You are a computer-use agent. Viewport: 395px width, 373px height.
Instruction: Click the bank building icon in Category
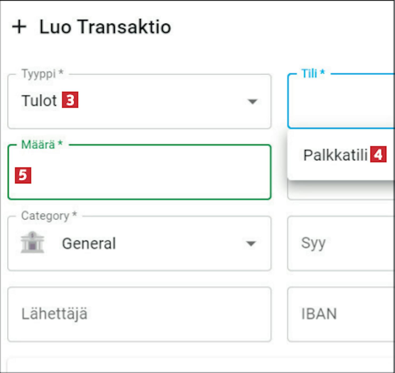pyautogui.click(x=32, y=242)
